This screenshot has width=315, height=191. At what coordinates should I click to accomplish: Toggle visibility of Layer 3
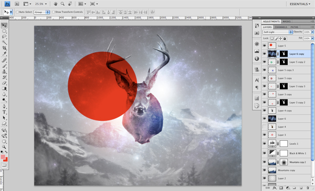click(265, 135)
